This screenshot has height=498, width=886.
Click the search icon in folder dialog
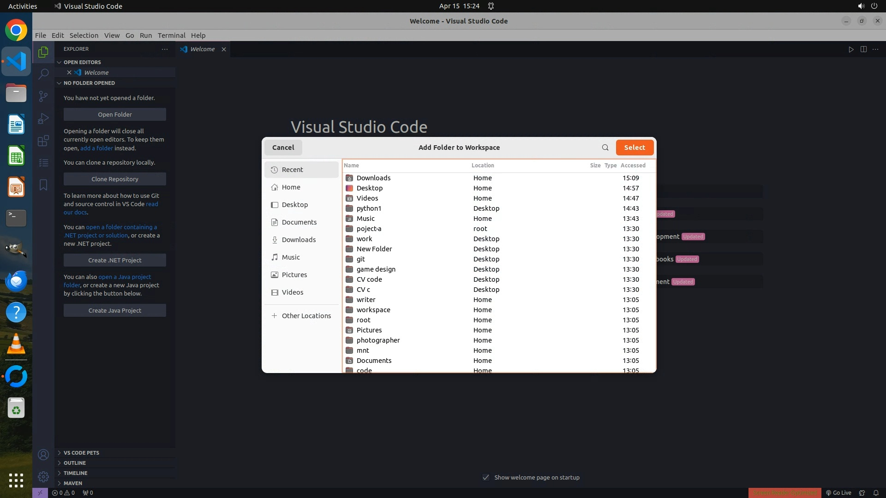(x=605, y=148)
